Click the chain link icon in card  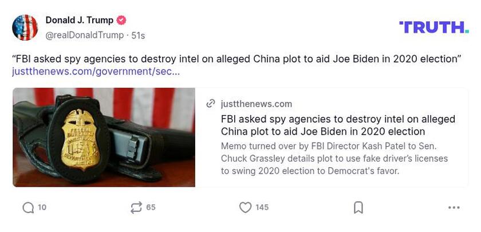coord(211,104)
